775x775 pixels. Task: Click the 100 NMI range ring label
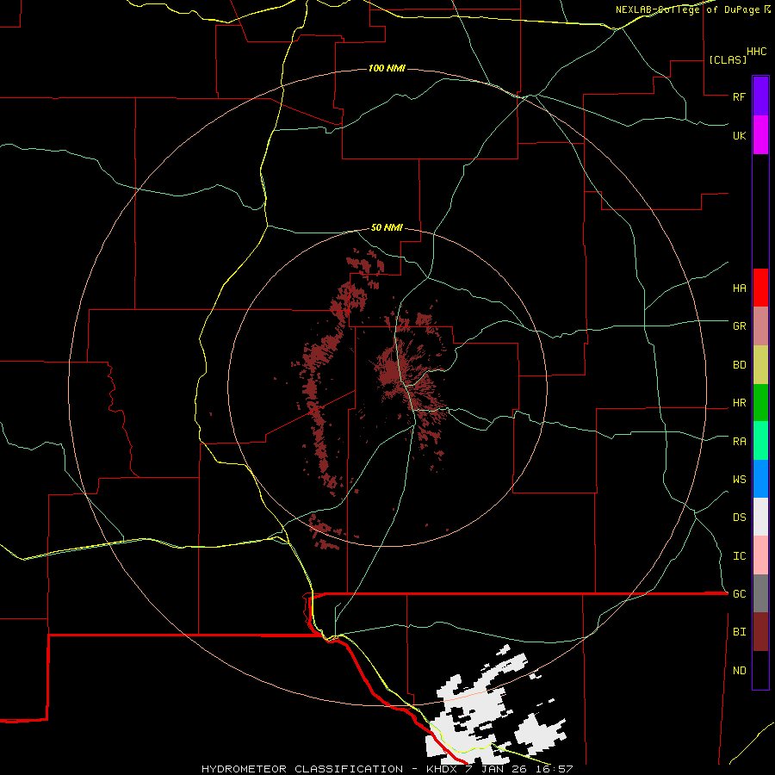387,68
